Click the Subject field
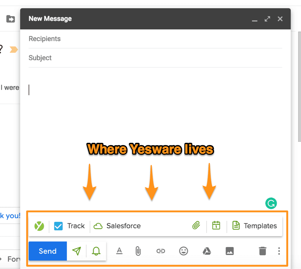The image size is (301, 269). (155, 58)
